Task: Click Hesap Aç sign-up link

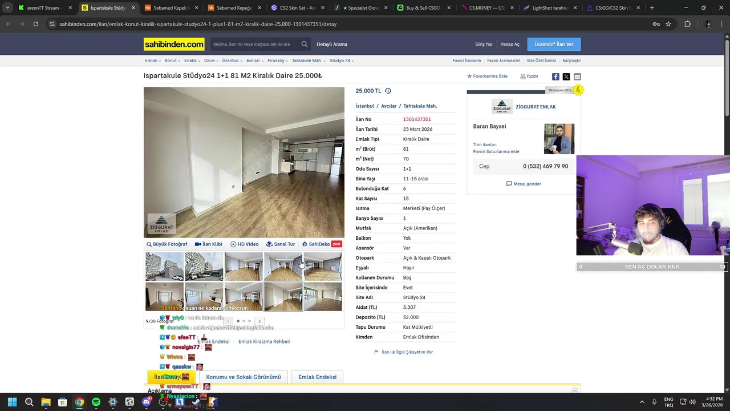Action: [510, 44]
